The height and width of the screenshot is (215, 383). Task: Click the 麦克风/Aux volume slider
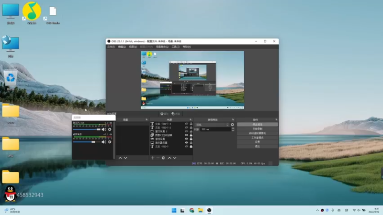click(x=87, y=129)
